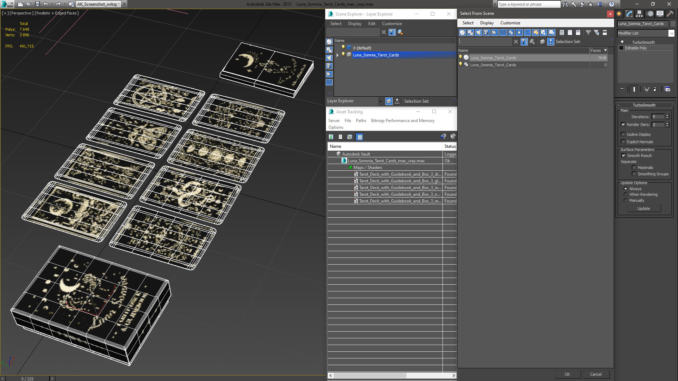This screenshot has width=678, height=381.
Task: Open Layer Explorer type dropdown
Action: click(x=380, y=101)
